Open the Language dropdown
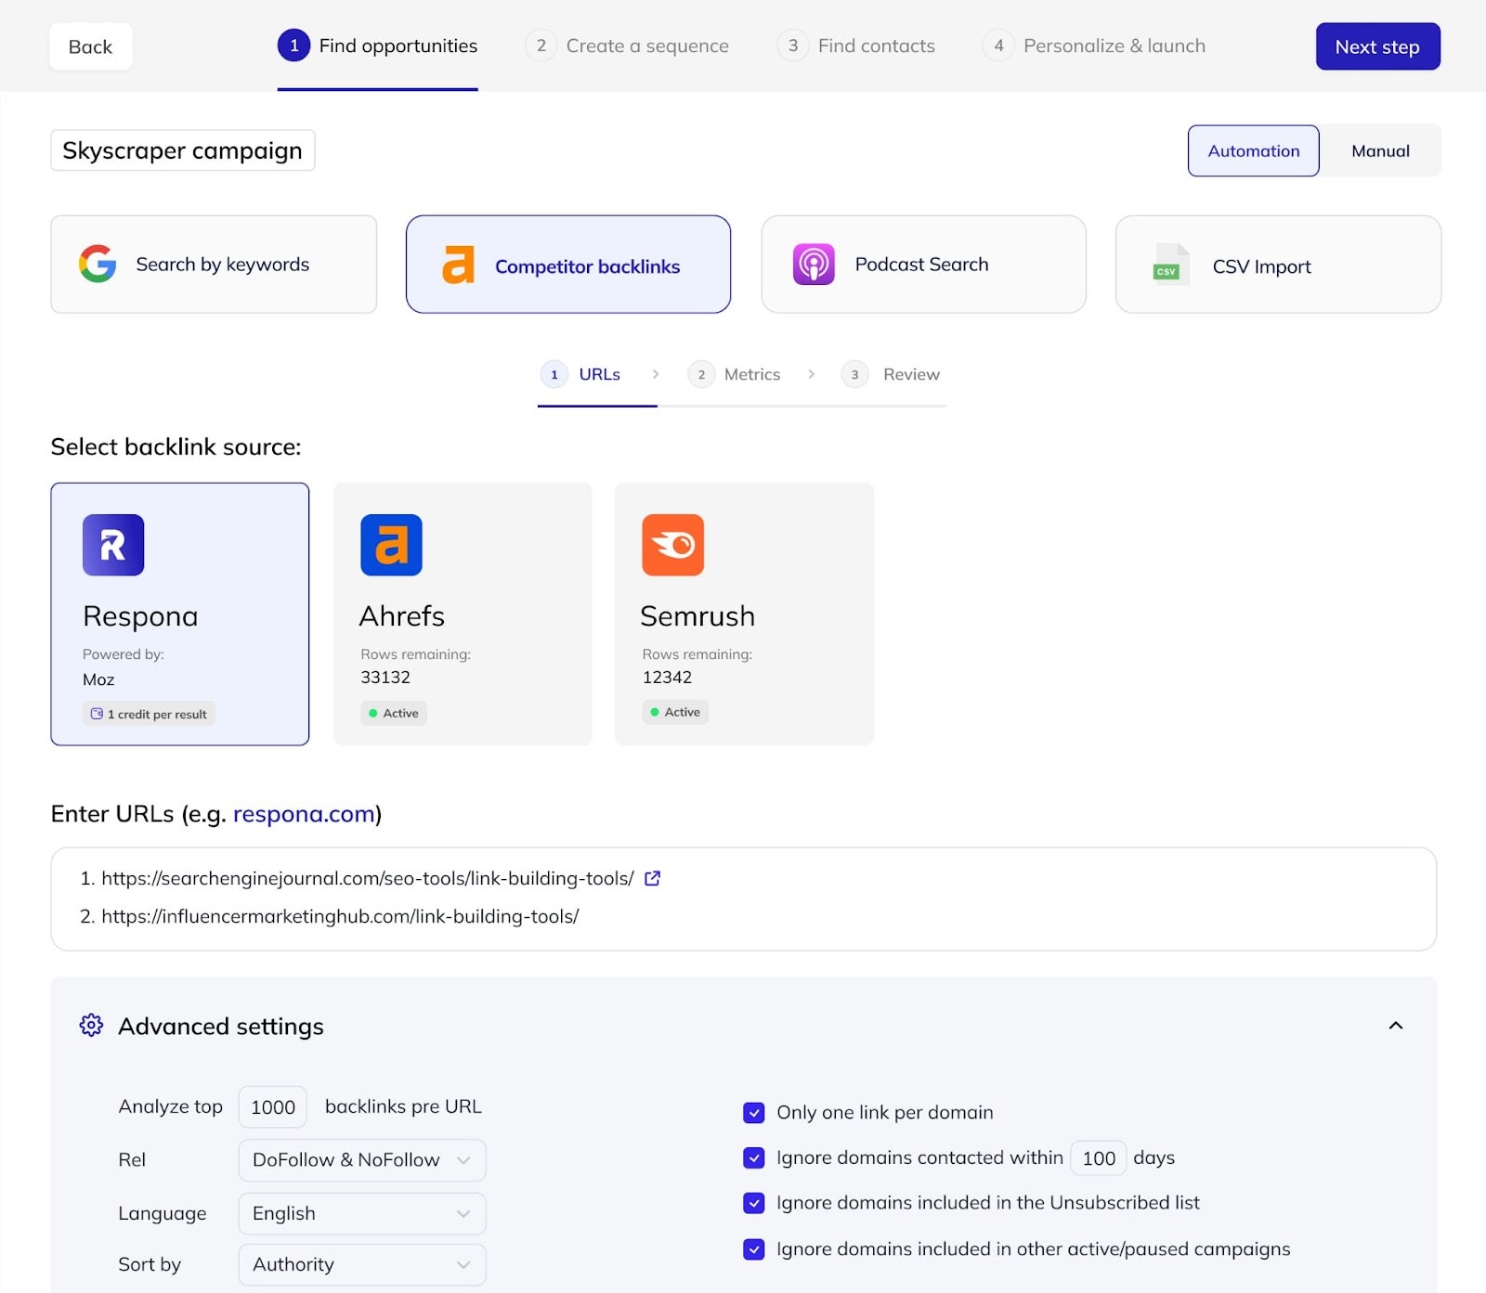 tap(362, 1214)
